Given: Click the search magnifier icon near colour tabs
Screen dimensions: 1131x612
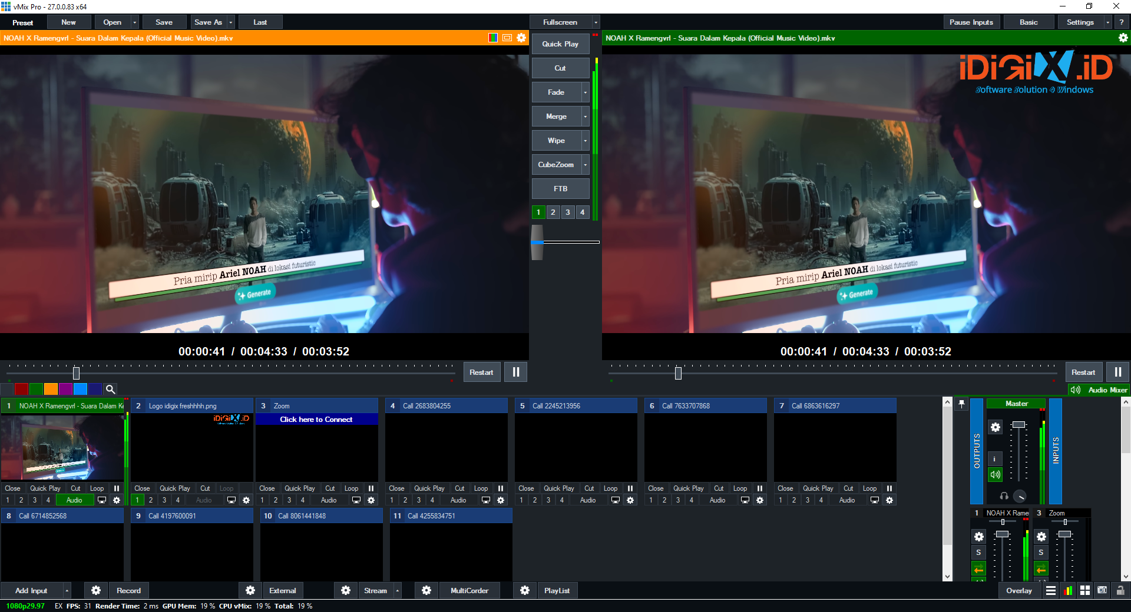Looking at the screenshot, I should (110, 389).
